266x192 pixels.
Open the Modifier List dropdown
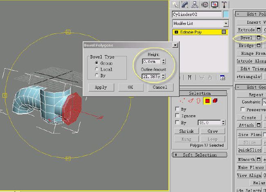tap(226, 24)
